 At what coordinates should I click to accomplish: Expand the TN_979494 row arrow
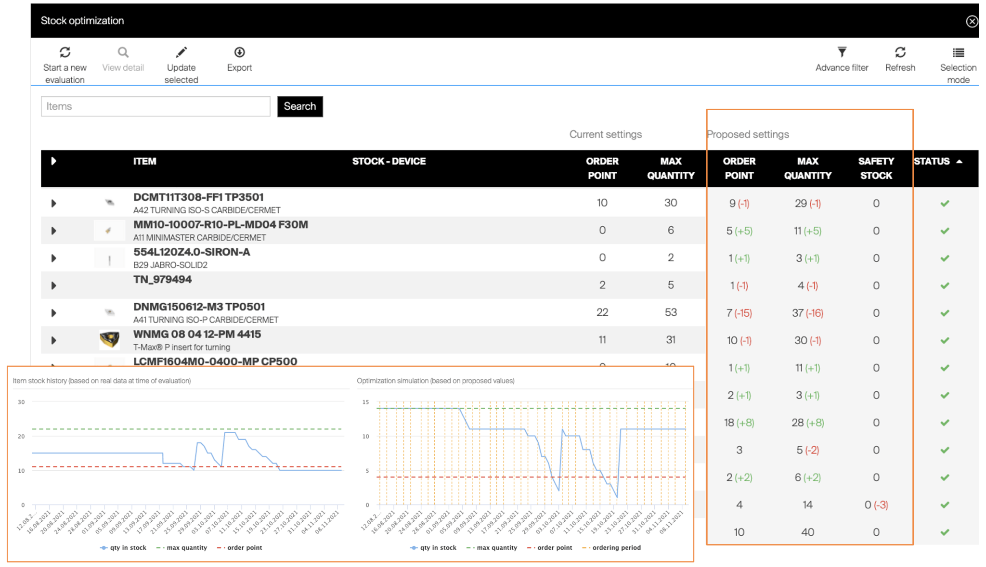pyautogui.click(x=54, y=286)
